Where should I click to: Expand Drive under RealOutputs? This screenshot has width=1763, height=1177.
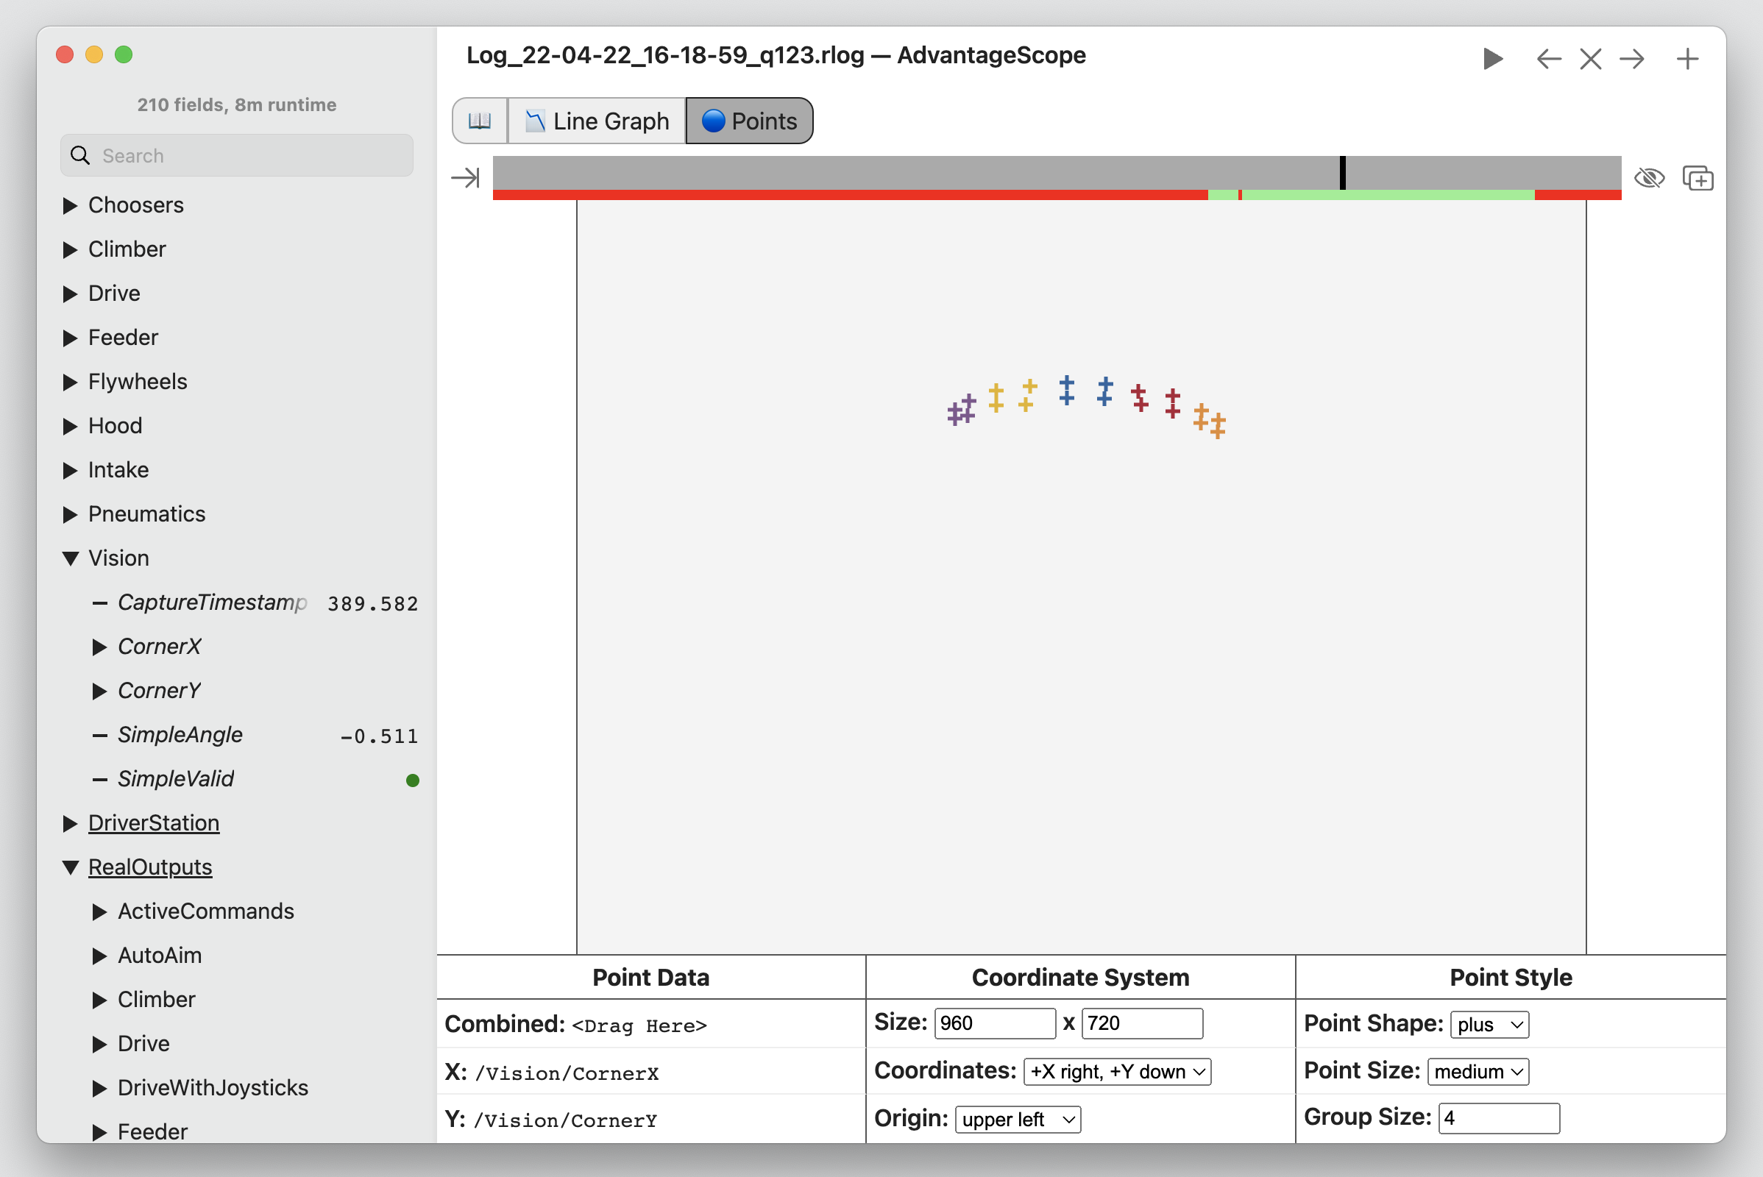(99, 1044)
